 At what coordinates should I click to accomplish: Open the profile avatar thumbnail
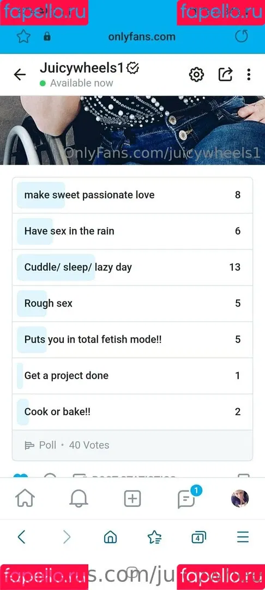240,499
